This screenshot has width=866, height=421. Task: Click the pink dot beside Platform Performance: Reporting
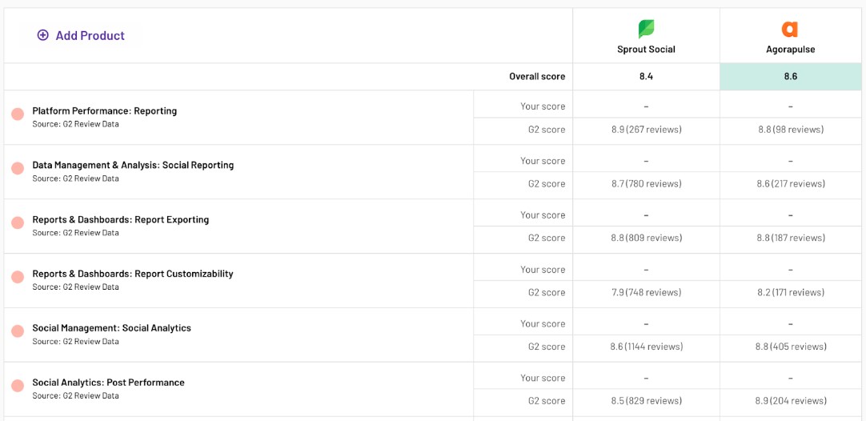(x=18, y=114)
